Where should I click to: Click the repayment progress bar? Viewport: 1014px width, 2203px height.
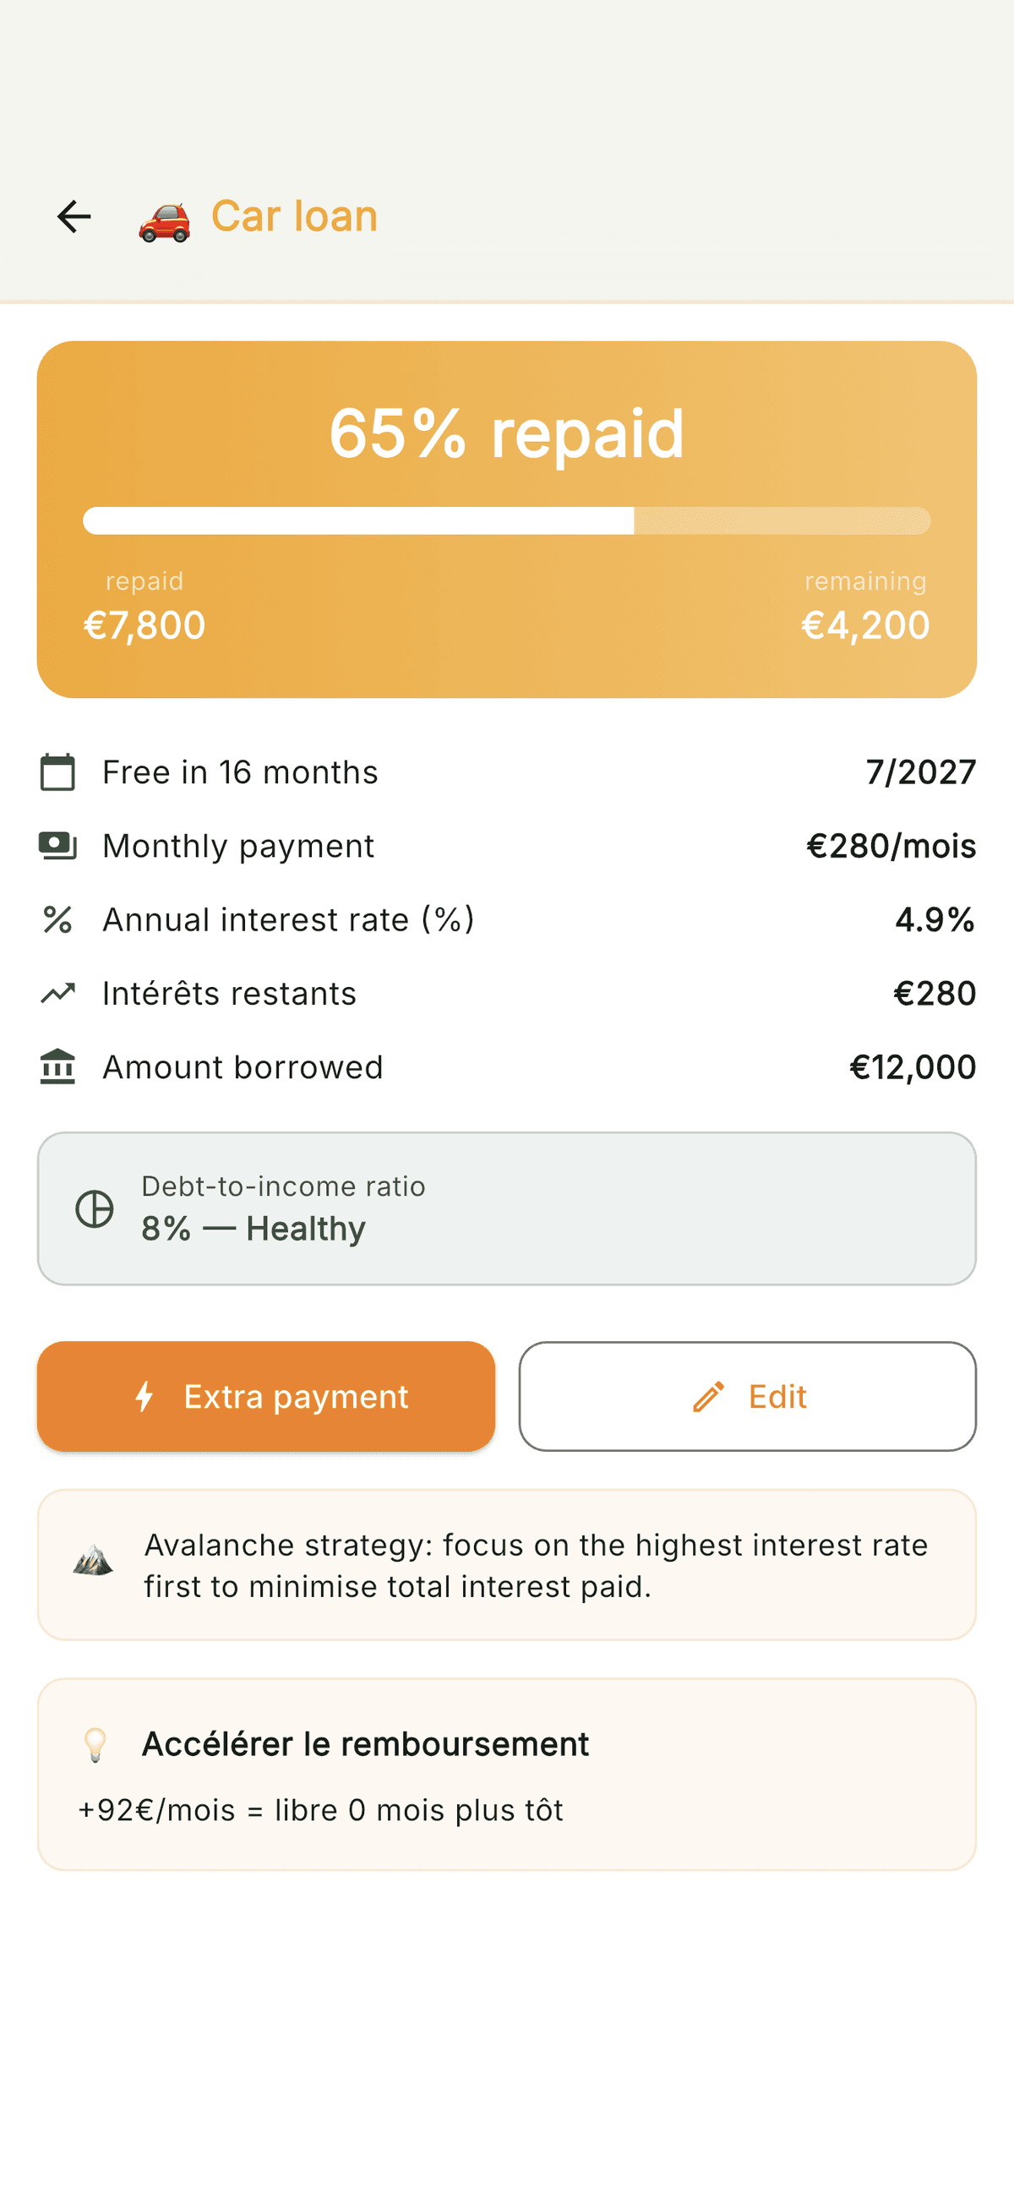(x=506, y=521)
